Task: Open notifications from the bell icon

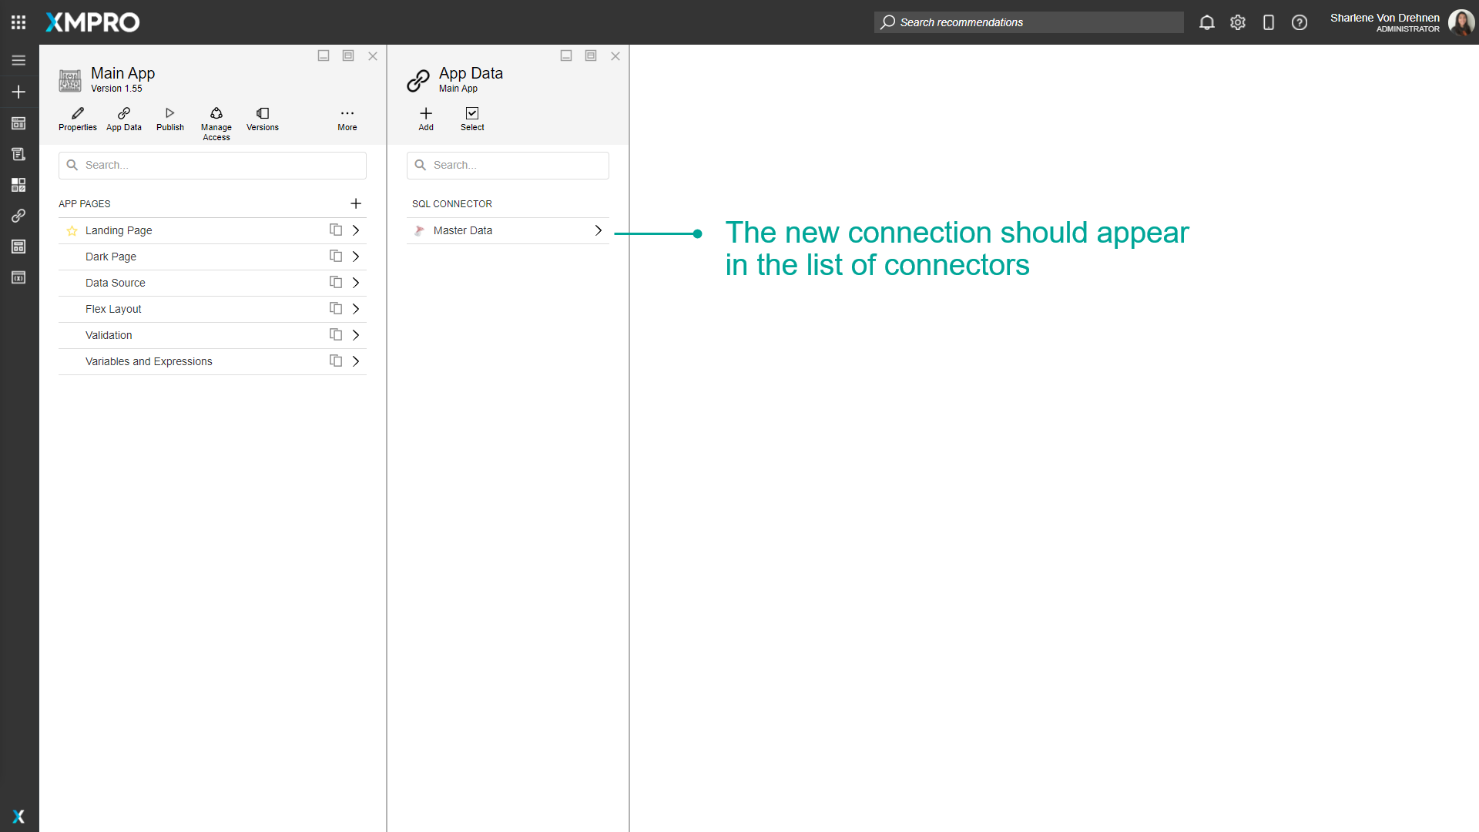Action: pos(1206,22)
